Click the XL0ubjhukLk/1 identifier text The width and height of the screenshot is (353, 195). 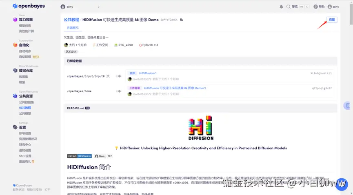click(x=321, y=73)
